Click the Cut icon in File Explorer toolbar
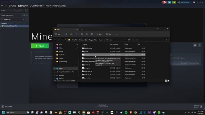205x115 pixels. [x=66, y=34]
